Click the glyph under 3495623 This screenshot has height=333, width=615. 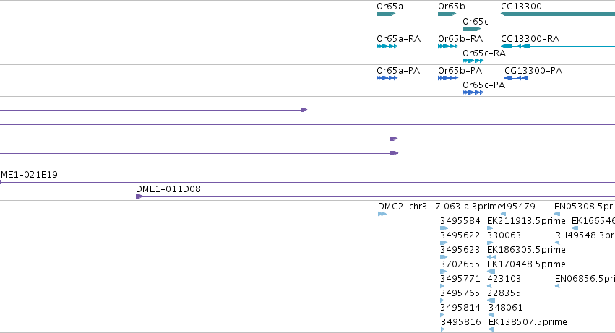click(x=444, y=257)
